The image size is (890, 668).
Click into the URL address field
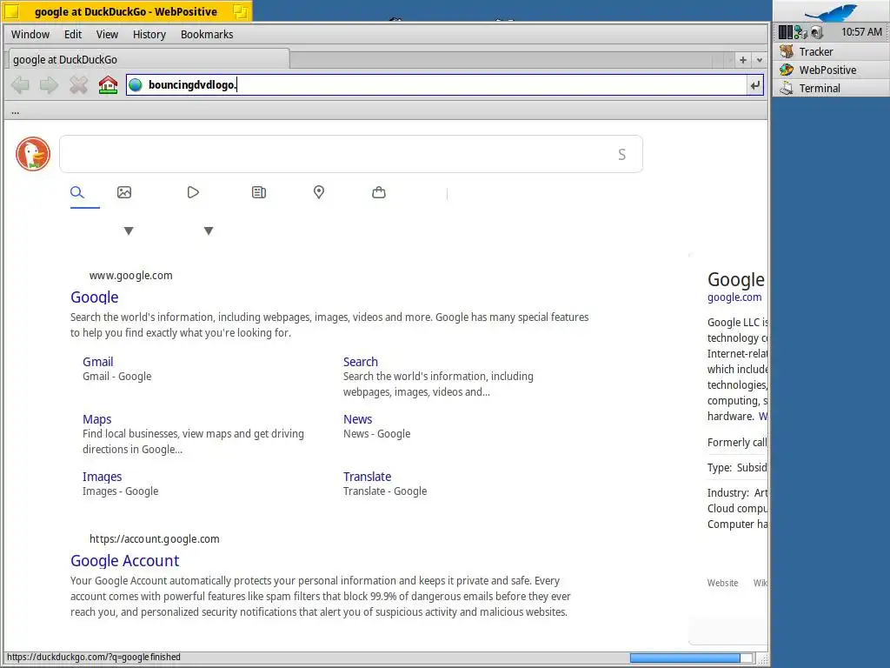tap(446, 85)
